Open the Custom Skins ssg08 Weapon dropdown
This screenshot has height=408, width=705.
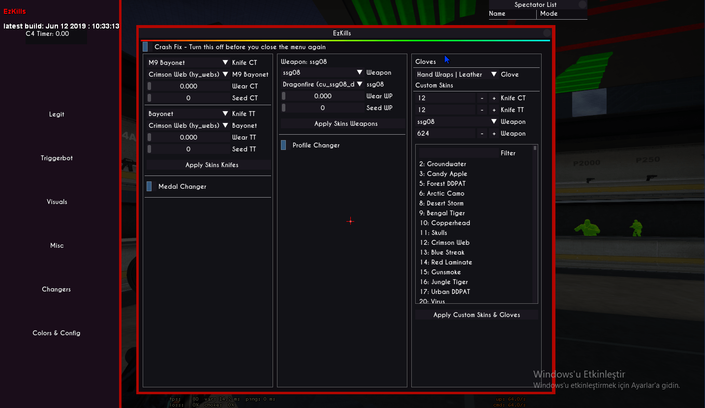[x=457, y=121]
